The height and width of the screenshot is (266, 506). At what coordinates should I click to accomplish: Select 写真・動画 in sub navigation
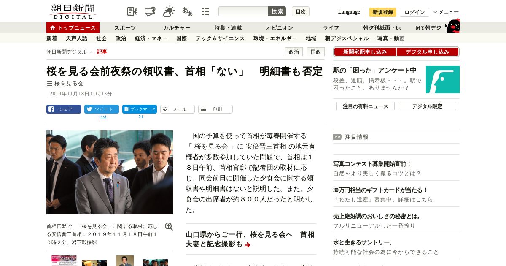point(391,38)
